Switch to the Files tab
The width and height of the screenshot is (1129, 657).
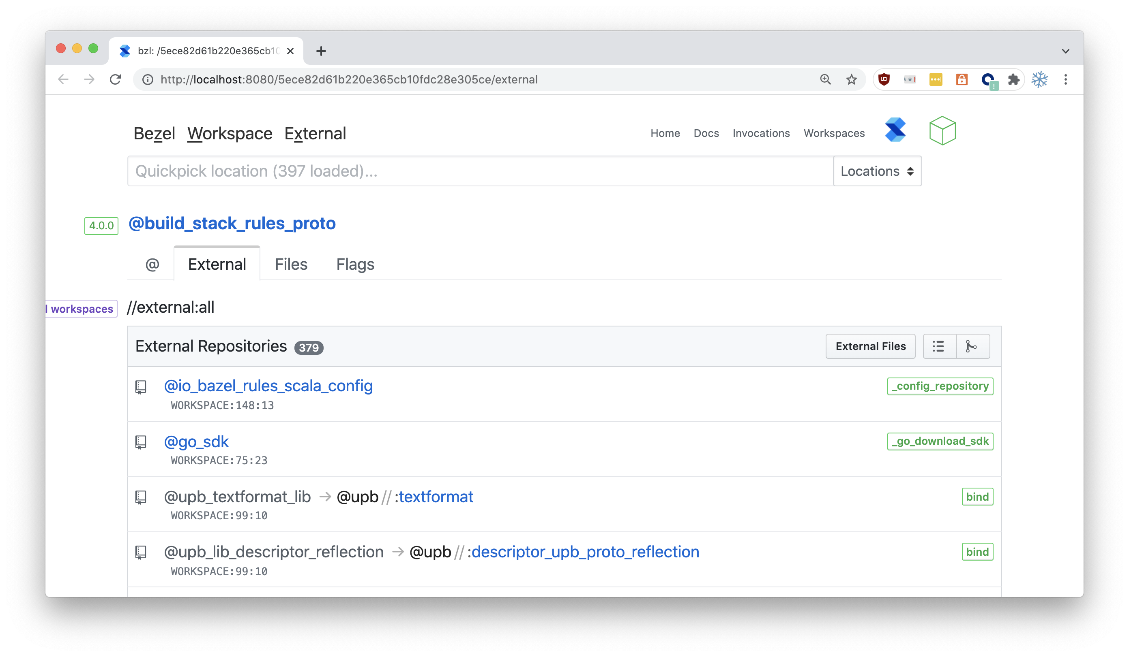click(x=291, y=264)
